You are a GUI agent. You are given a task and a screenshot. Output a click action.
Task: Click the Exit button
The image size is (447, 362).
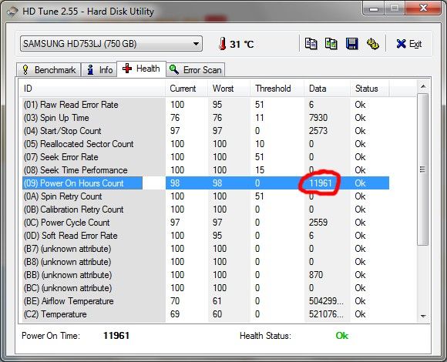coord(409,44)
